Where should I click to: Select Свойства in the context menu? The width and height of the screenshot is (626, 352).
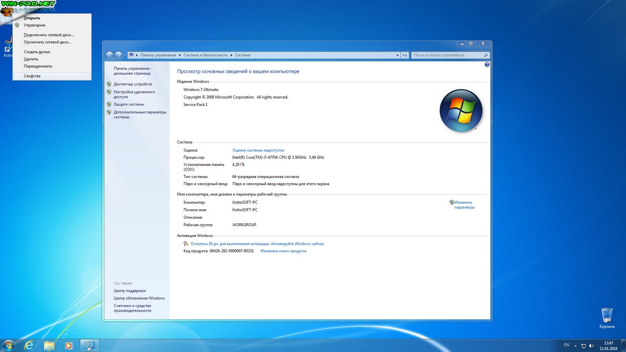[x=32, y=76]
